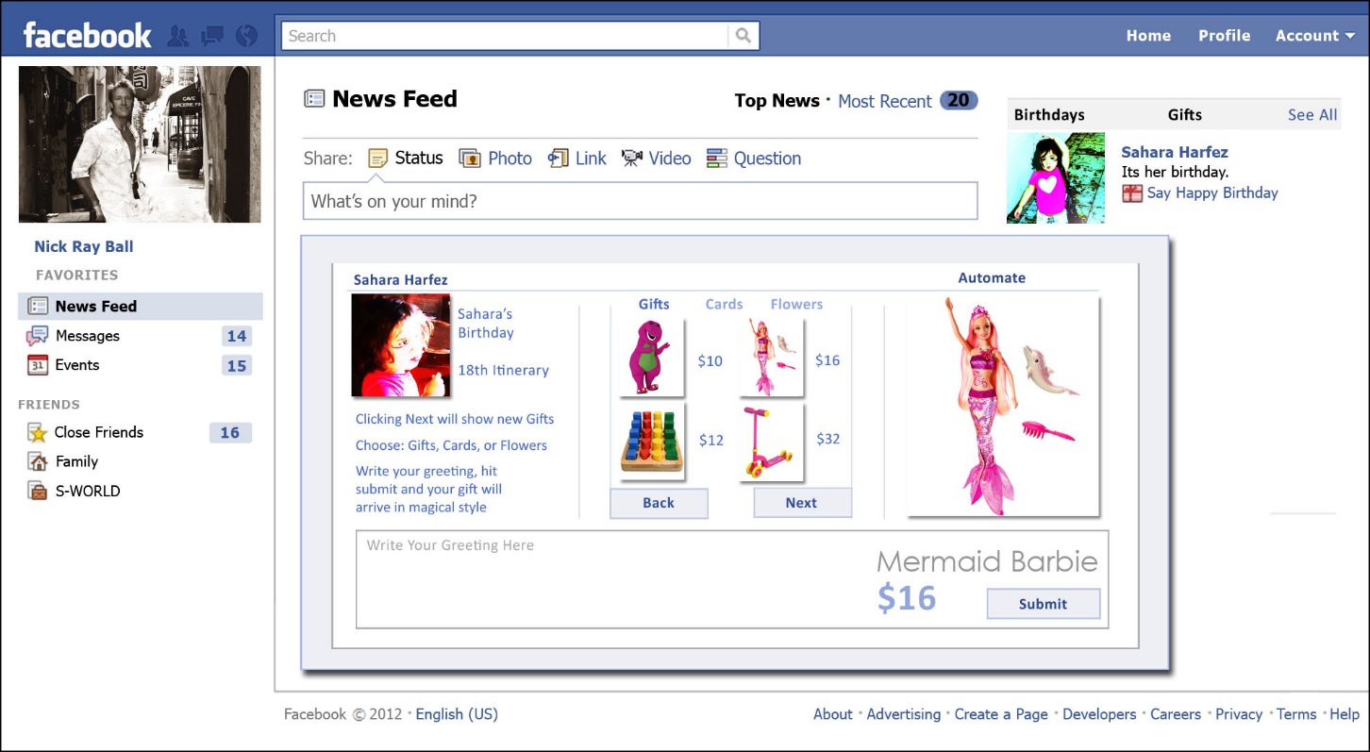Viewport: 1370px width, 752px height.
Task: Open friend requests icon in top bar
Action: 177,36
